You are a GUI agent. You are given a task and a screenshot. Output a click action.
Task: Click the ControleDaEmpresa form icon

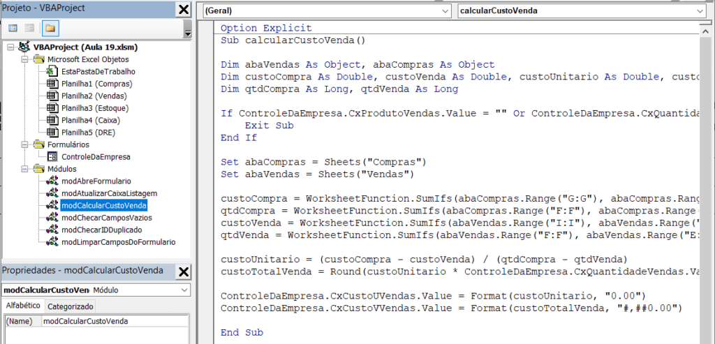(x=52, y=157)
